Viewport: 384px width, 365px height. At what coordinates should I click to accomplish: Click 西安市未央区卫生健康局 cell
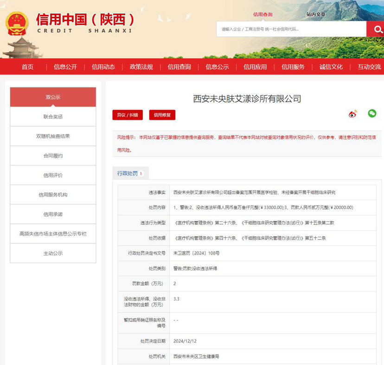point(196,356)
